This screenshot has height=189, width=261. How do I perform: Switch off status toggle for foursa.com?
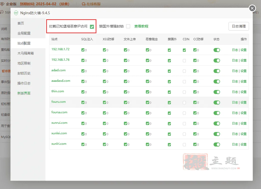coord(217,113)
